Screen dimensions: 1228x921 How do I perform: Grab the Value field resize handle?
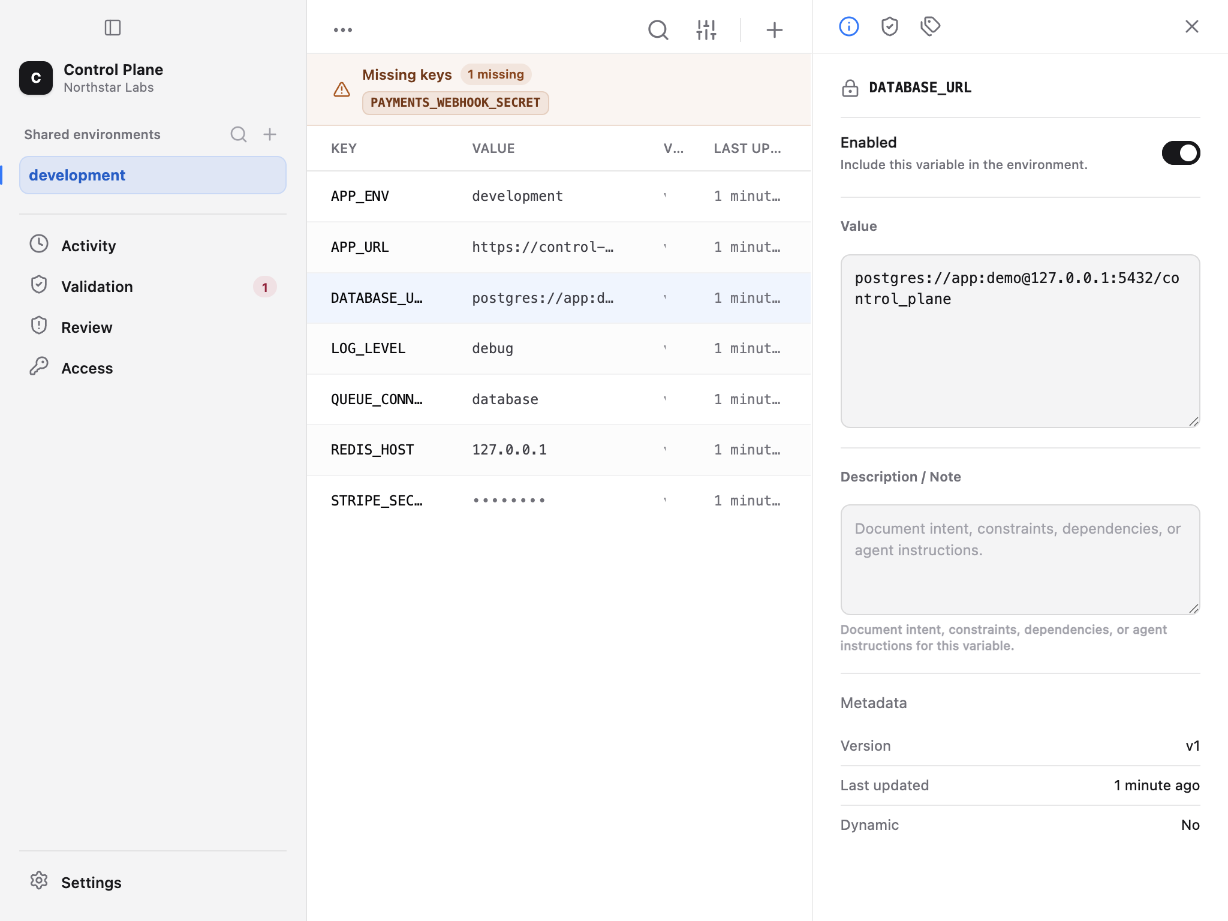coord(1193,422)
